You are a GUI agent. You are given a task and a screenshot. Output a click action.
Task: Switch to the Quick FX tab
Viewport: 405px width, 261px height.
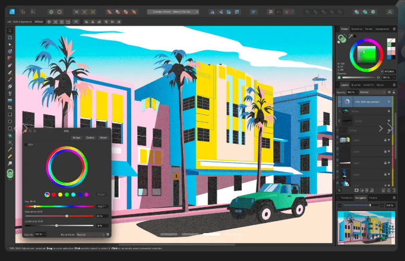point(368,85)
